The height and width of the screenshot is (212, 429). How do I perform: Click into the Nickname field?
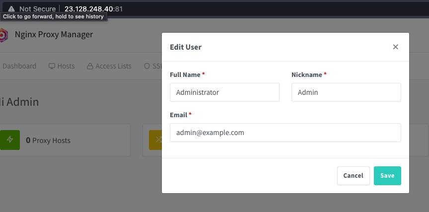[x=346, y=92]
